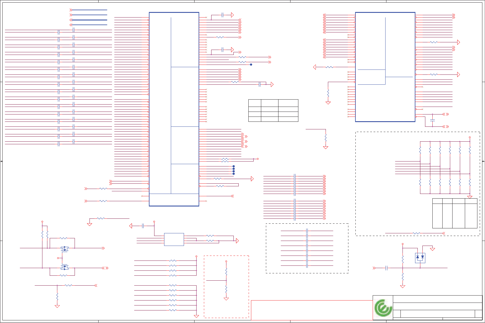The height and width of the screenshot is (323, 485).
Task: Click the single blue junction dot near left IC
Action: coord(251,65)
